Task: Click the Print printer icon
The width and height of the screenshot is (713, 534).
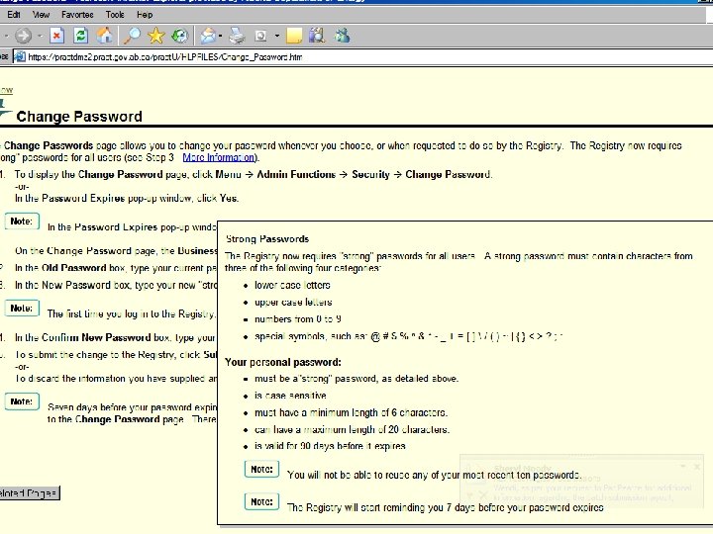Action: [x=237, y=36]
